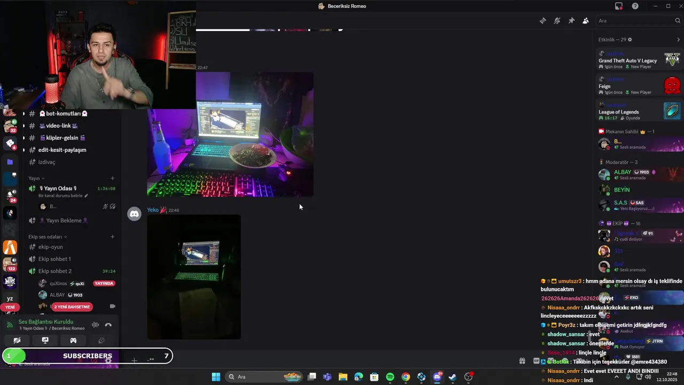Open the gift icon in the message bar
Viewport: 684px width, 385px height.
click(522, 361)
